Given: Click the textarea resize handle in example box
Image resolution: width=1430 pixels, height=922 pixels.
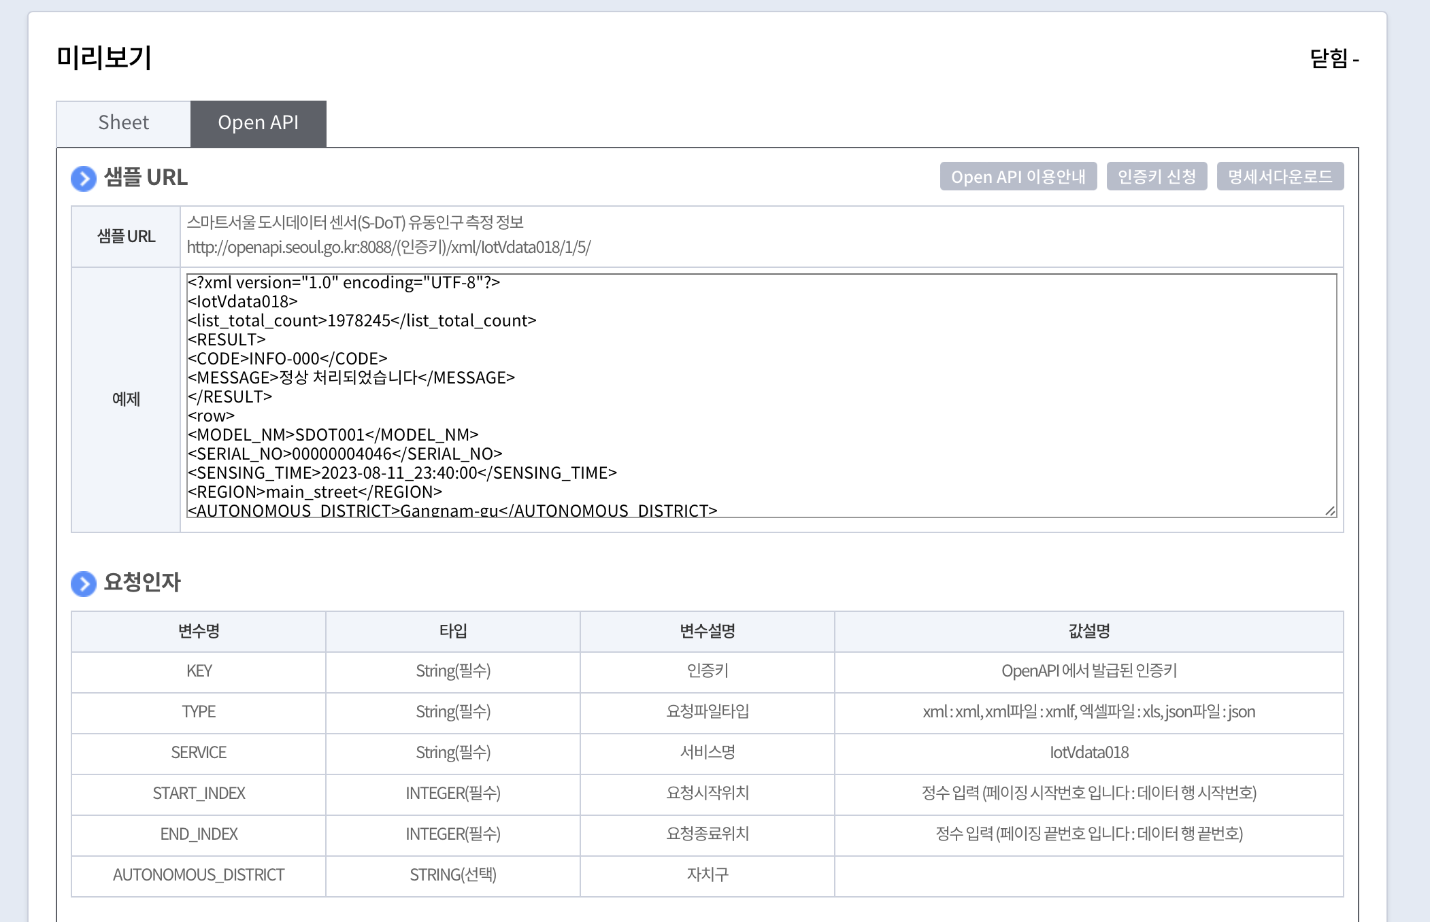Looking at the screenshot, I should [x=1330, y=511].
